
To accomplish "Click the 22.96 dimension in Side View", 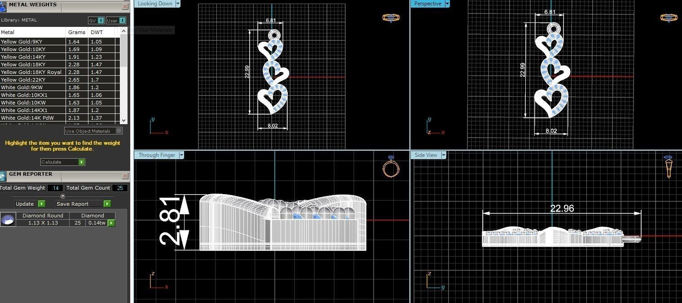I will point(562,208).
